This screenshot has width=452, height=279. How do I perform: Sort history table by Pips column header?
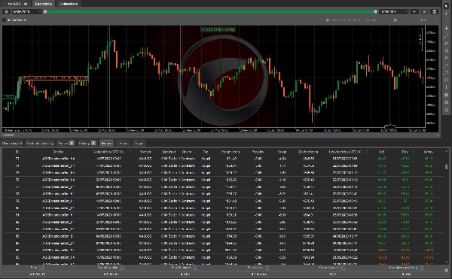pyautogui.click(x=405, y=152)
